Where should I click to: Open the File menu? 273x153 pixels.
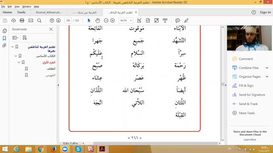tap(3, 7)
